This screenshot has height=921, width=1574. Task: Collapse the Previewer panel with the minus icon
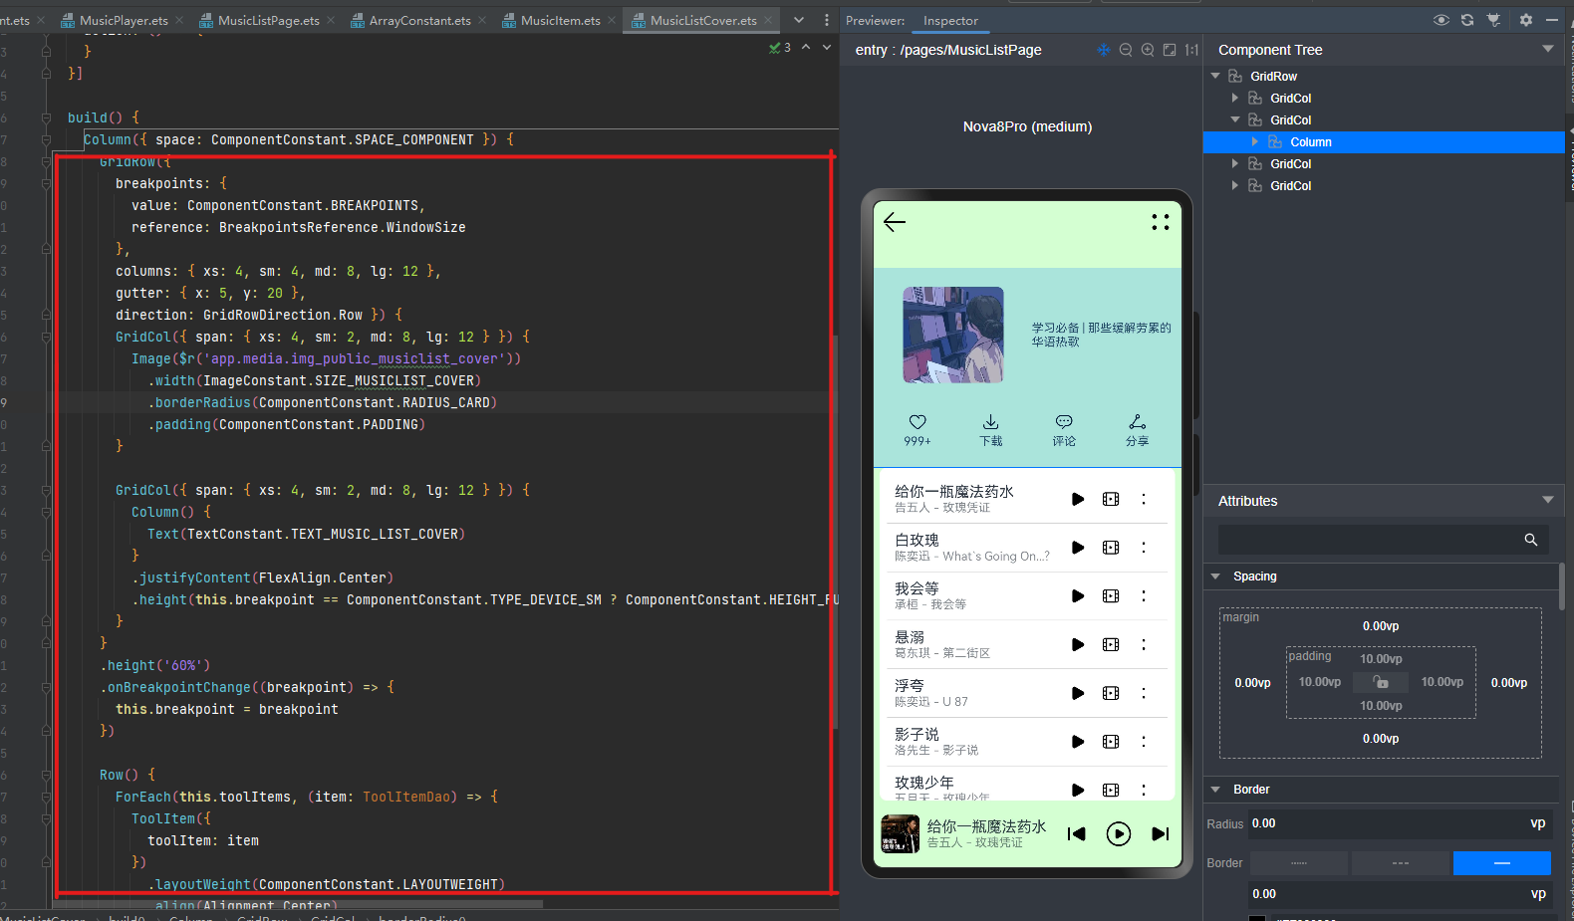[x=1552, y=20]
